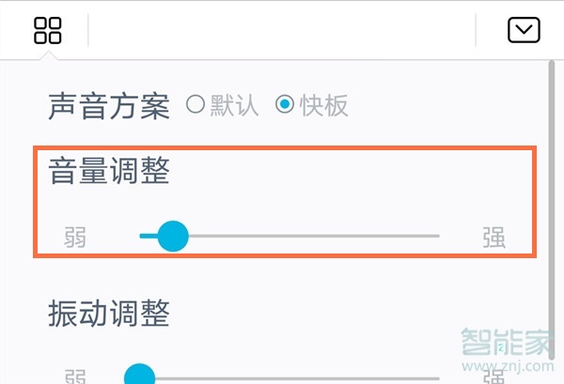Tap the 强 label beside the volume slider

pos(493,238)
